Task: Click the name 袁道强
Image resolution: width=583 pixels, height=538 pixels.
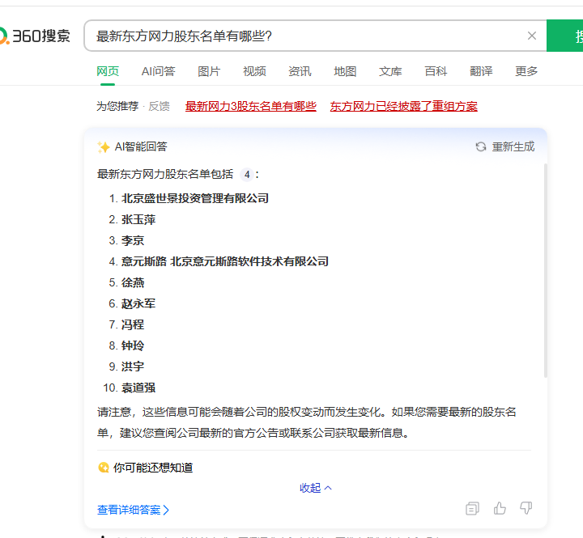Action: pyautogui.click(x=138, y=388)
